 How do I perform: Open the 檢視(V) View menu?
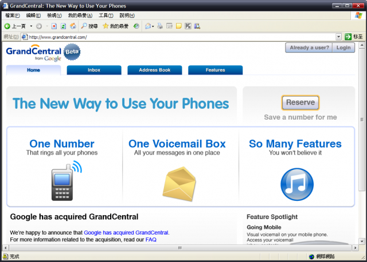54,15
